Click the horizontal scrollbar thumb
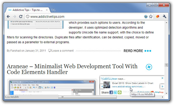174x105 pixels. [88, 97]
